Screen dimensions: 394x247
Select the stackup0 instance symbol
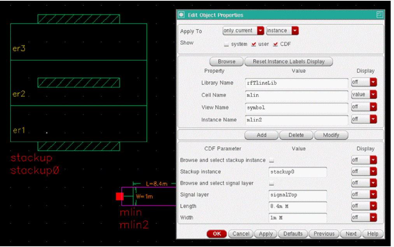pos(79,82)
